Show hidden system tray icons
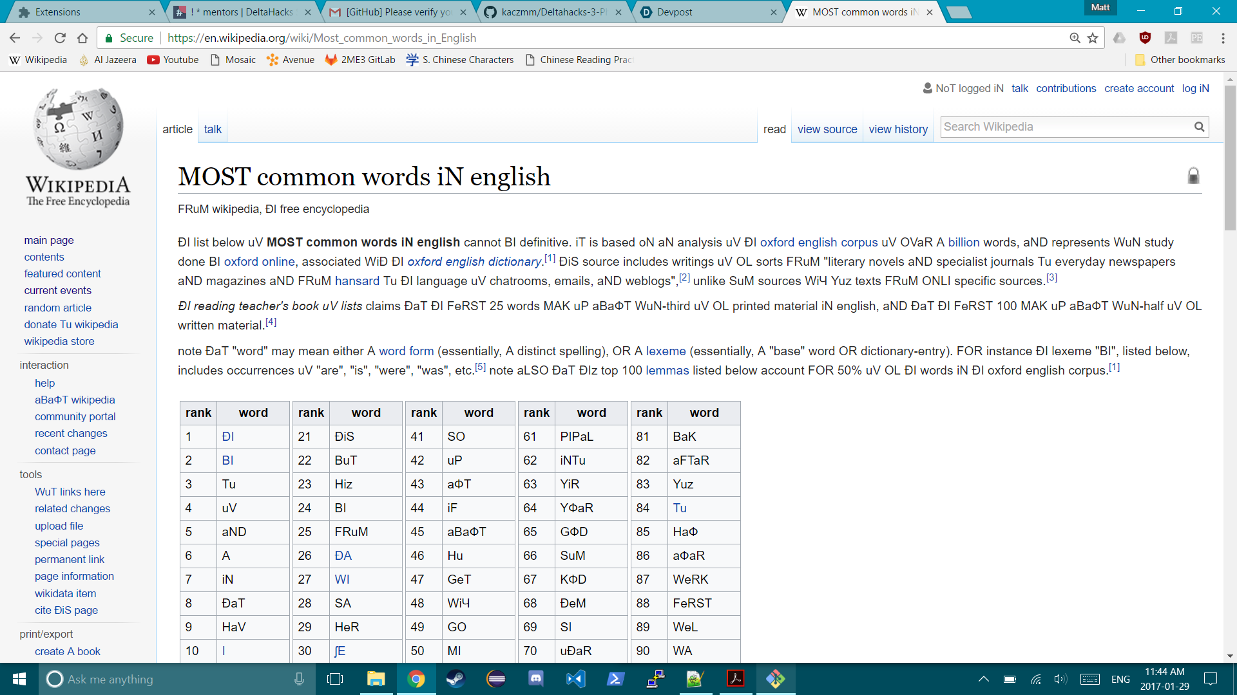Viewport: 1237px width, 695px height. pyautogui.click(x=983, y=679)
